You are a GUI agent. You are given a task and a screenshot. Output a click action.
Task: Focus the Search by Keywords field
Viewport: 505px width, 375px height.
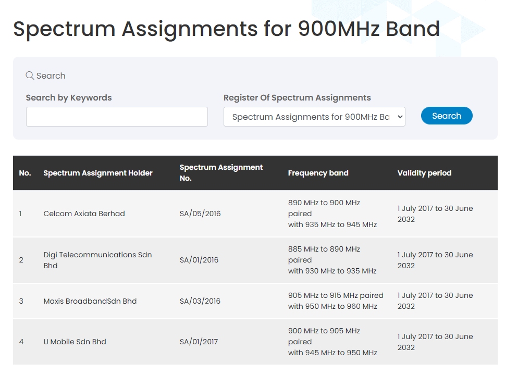point(117,117)
